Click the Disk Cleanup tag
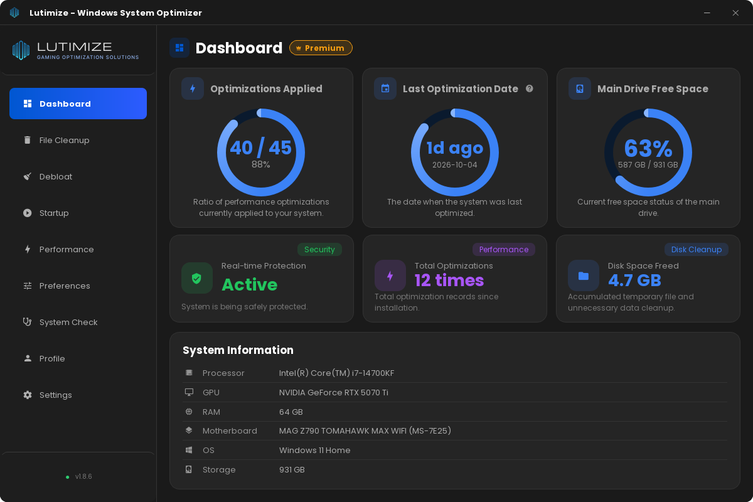Image resolution: width=753 pixels, height=502 pixels. pos(697,249)
